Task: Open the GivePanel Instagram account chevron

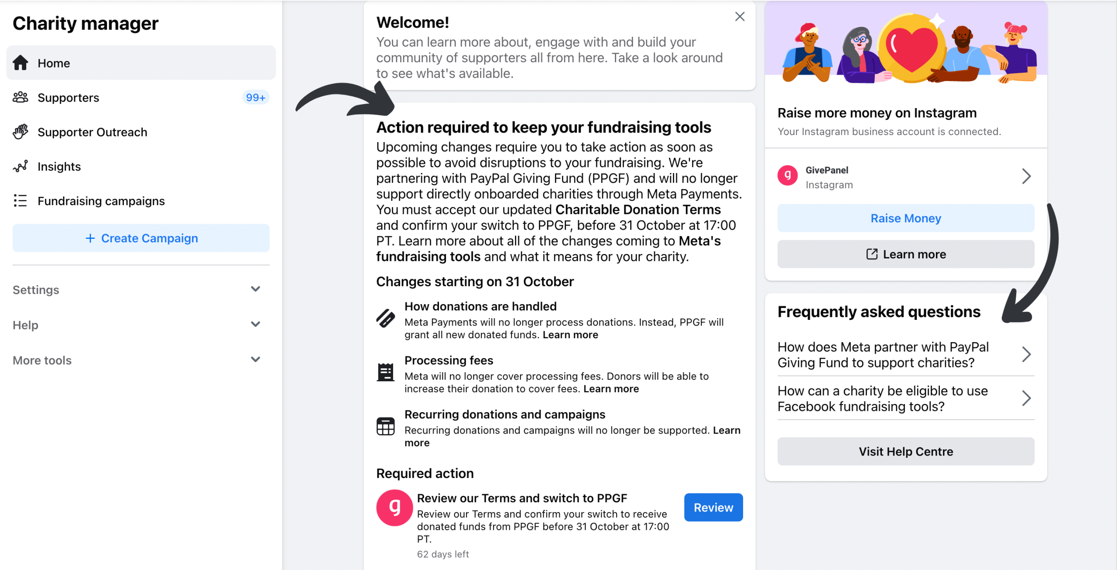Action: (x=1026, y=176)
